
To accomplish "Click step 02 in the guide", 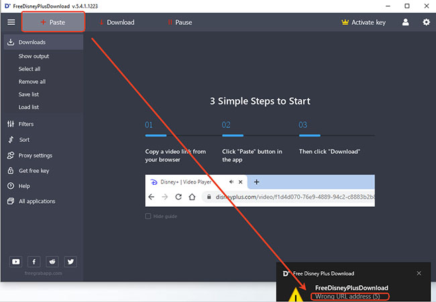I will tap(226, 125).
